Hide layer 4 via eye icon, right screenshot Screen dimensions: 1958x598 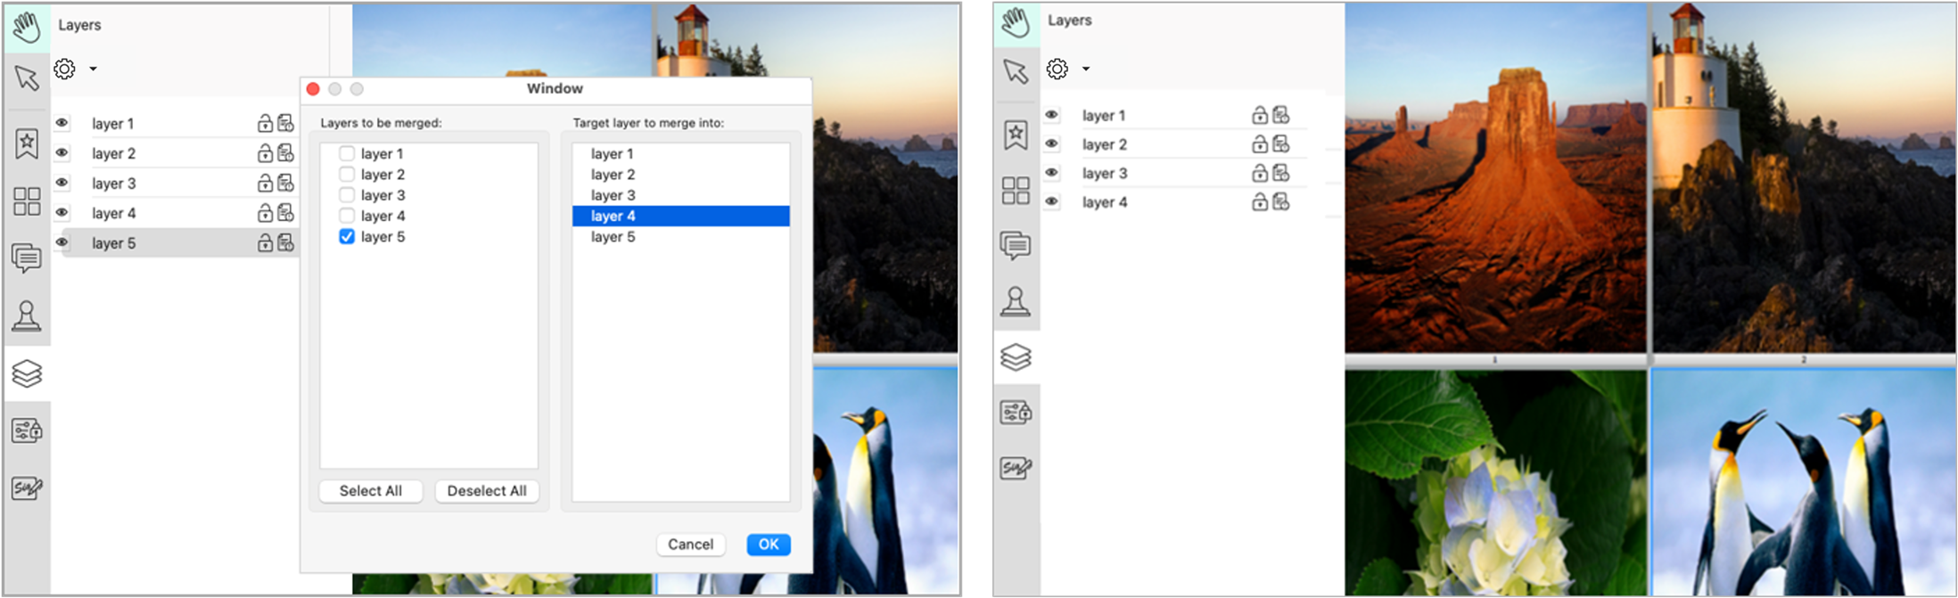pos(1052,201)
